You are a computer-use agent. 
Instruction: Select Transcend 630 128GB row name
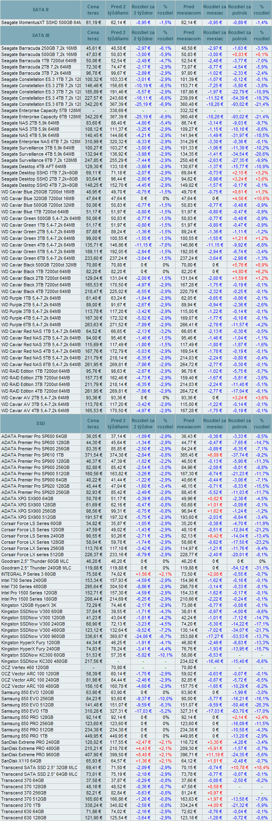24,818
